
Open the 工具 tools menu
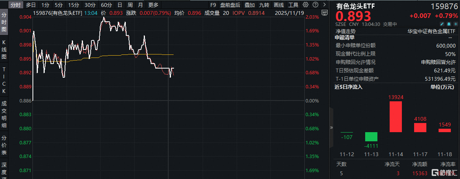(293, 5)
